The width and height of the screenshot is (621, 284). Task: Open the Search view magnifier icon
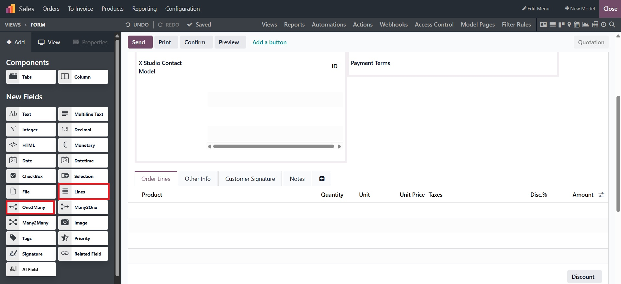click(612, 25)
